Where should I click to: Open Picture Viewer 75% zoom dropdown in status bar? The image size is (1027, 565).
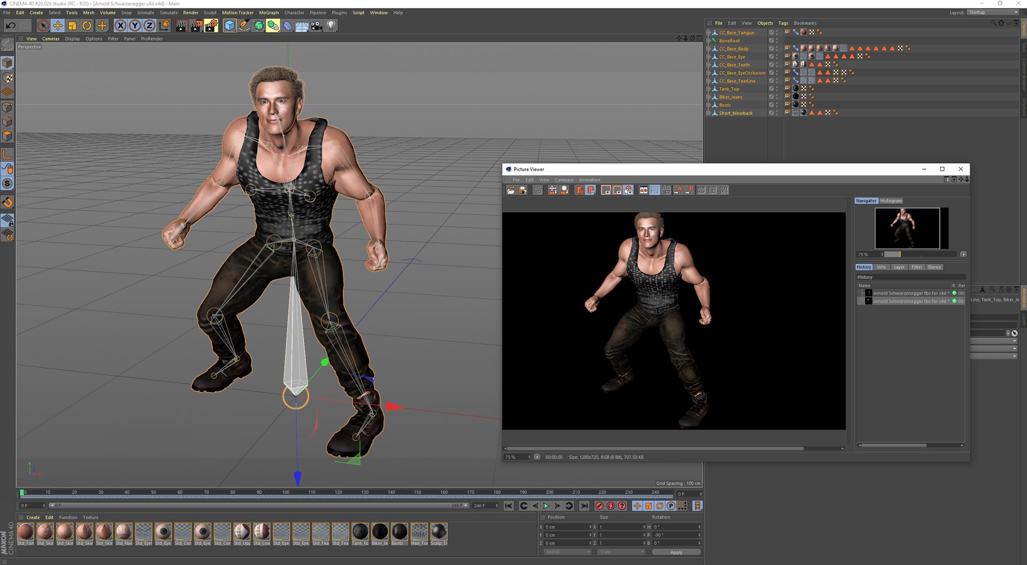518,457
